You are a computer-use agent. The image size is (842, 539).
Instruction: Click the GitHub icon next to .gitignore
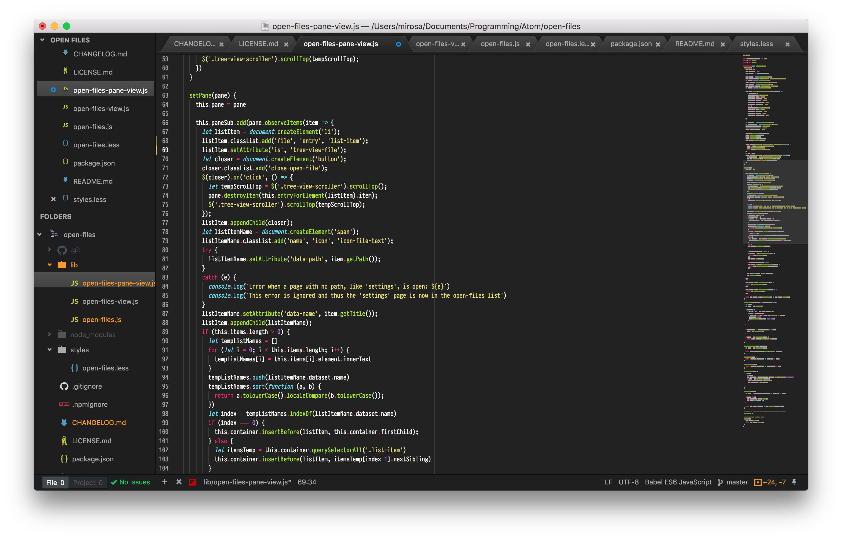pos(64,386)
